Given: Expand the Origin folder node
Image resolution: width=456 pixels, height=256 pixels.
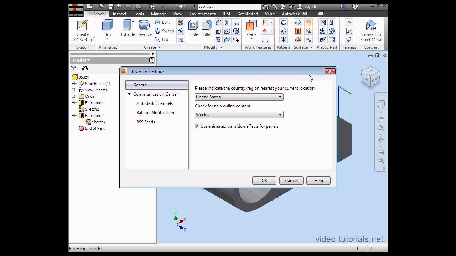Looking at the screenshot, I should click(x=73, y=96).
